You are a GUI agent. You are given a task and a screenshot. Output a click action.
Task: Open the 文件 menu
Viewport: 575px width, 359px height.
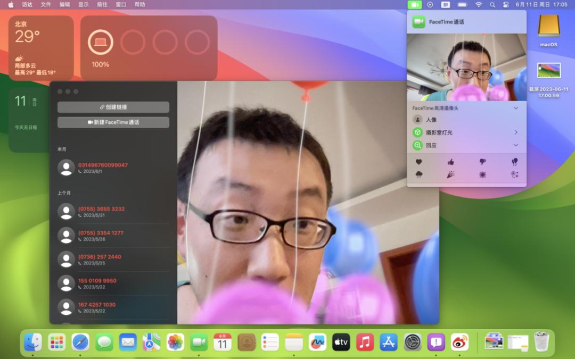[x=46, y=5]
